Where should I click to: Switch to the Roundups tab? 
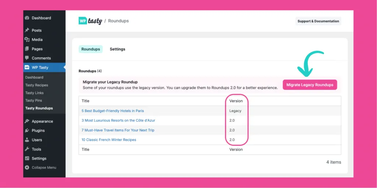coord(91,49)
